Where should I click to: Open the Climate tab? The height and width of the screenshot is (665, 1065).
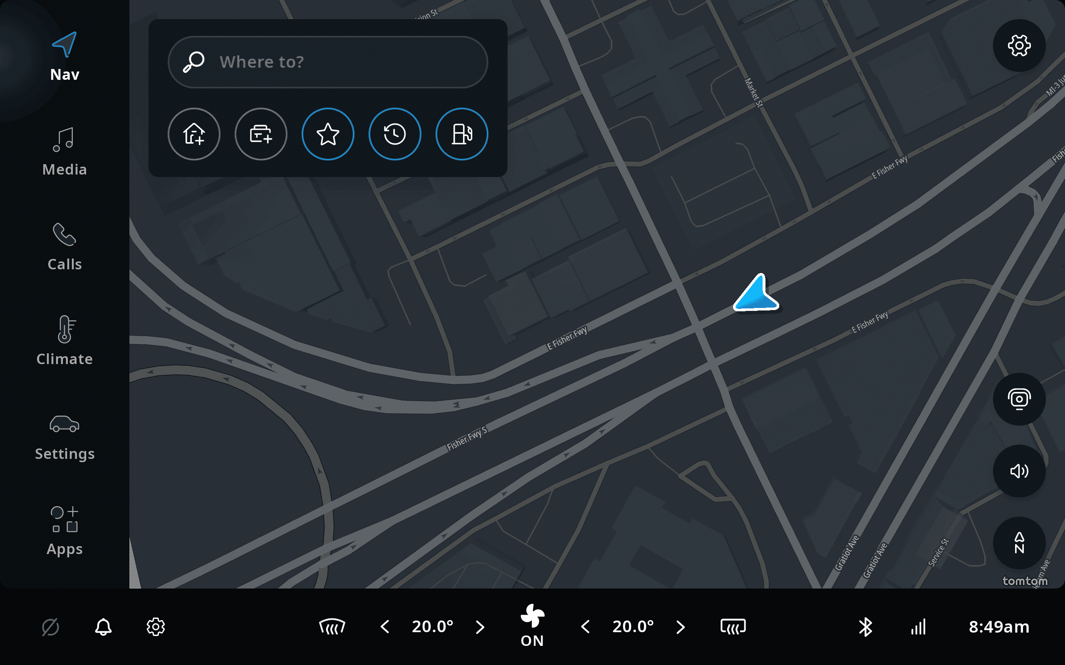point(65,341)
